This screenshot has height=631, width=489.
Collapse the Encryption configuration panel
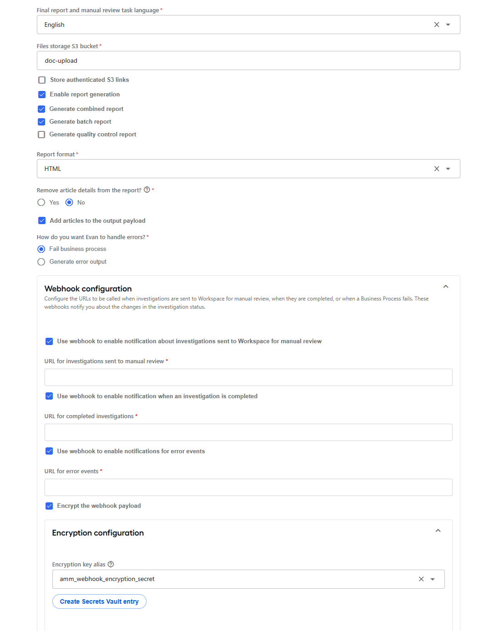tap(438, 531)
